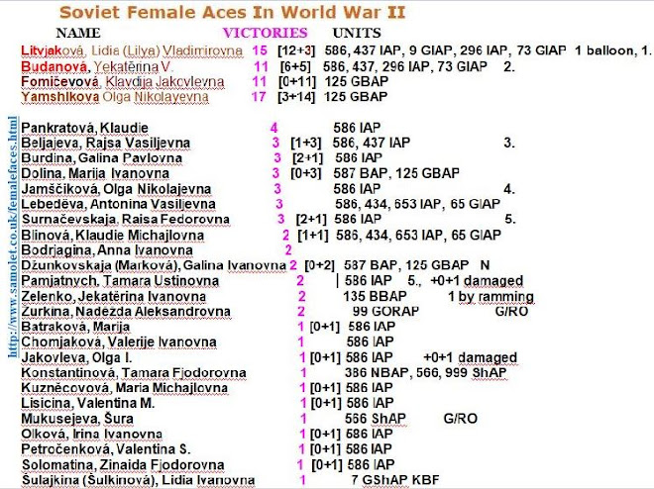The width and height of the screenshot is (654, 489).
Task: Click the '+0+1 damaged' note for Jakovleva
Action: click(471, 357)
